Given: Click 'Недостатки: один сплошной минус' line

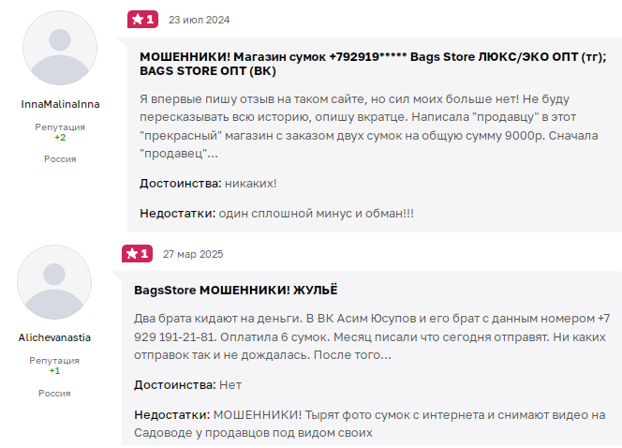Looking at the screenshot, I should click(276, 213).
